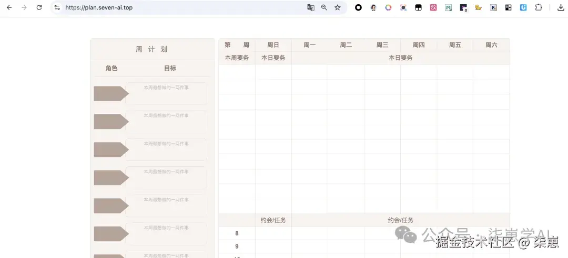Click the 9 o'clock time row label
The image size is (568, 258).
pyautogui.click(x=237, y=246)
